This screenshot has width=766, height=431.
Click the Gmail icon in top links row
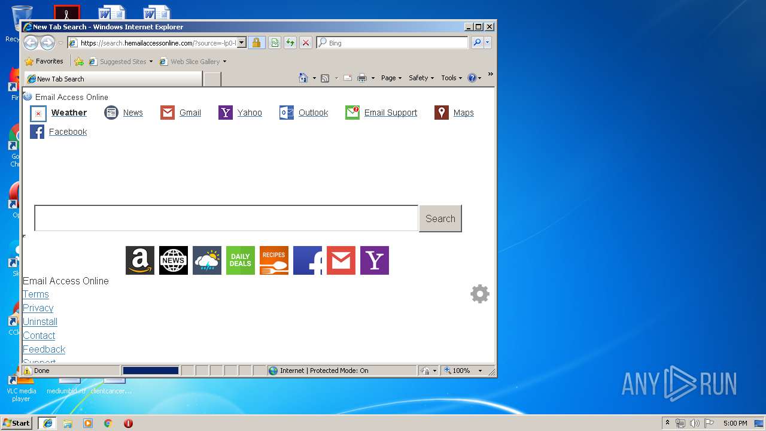[x=168, y=113]
